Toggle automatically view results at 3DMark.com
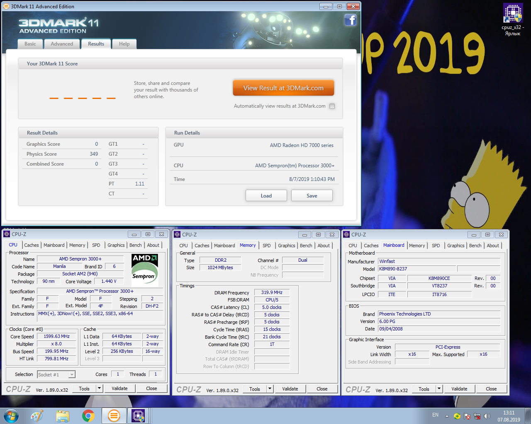 (x=332, y=106)
